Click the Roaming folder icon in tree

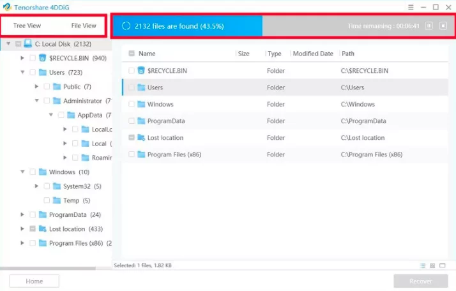tap(85, 158)
